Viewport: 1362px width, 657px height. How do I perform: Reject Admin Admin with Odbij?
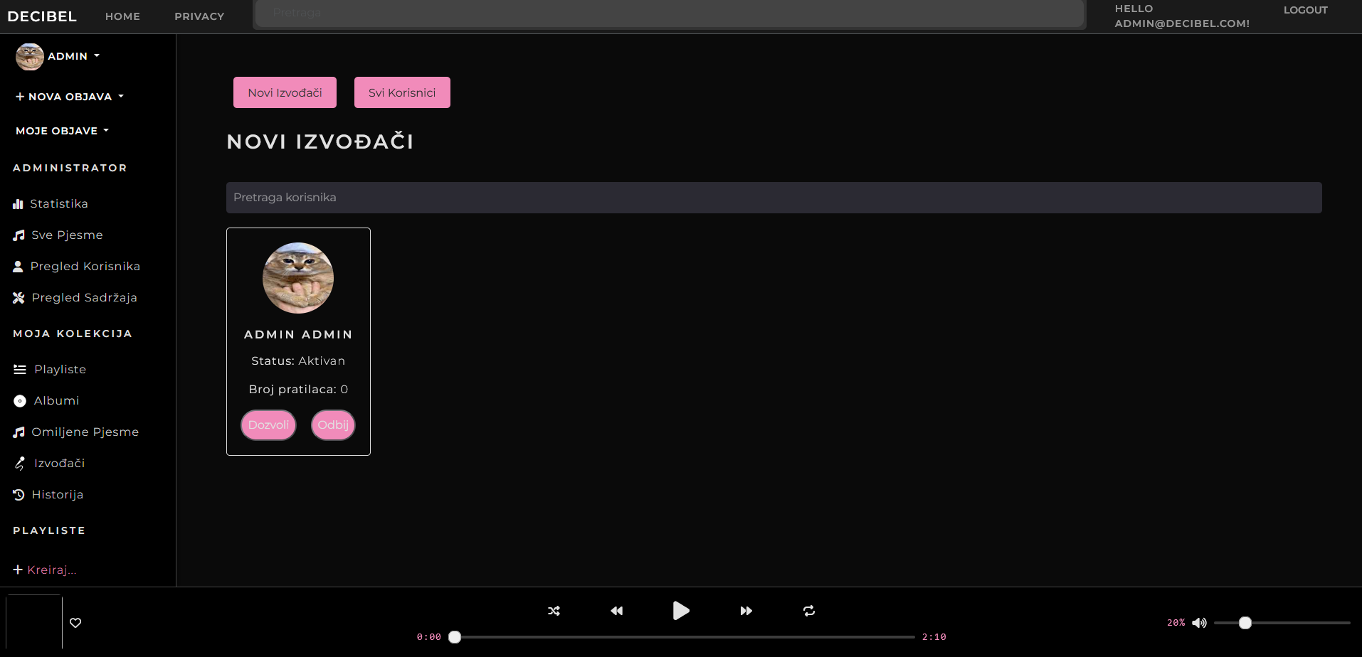point(333,425)
